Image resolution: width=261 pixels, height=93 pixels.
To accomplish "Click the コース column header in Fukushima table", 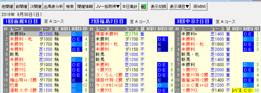I will [132, 29].
